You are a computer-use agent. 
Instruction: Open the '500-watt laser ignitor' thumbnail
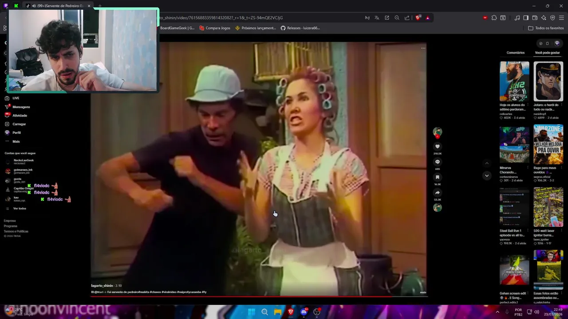[x=548, y=207]
